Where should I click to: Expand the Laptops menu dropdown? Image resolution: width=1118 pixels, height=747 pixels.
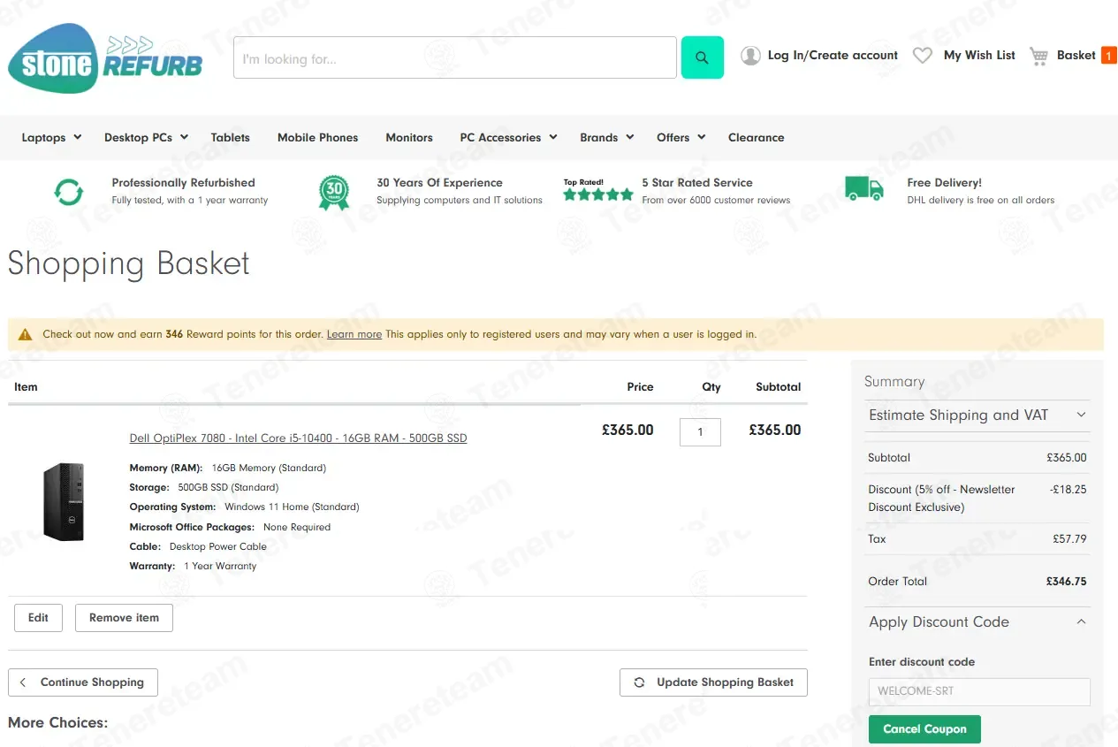pos(51,137)
